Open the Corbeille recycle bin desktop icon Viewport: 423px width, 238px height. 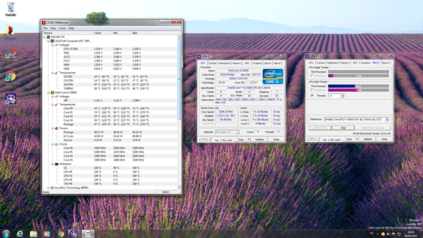[11, 9]
